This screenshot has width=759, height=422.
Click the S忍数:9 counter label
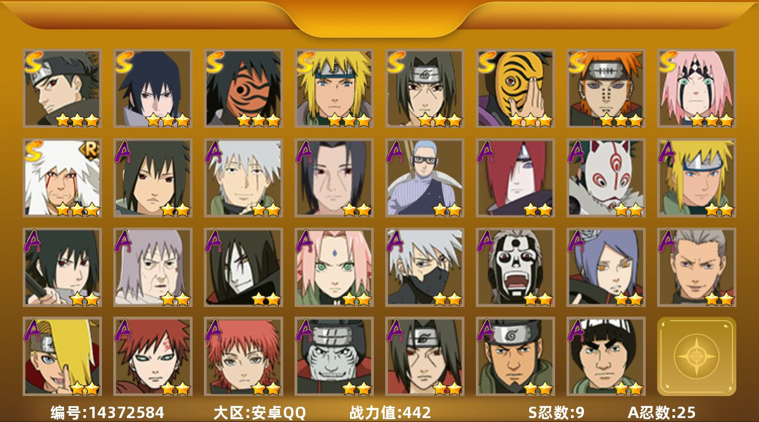point(556,412)
